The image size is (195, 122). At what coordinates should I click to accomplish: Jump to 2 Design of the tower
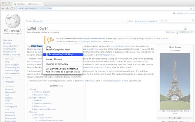click(37, 98)
